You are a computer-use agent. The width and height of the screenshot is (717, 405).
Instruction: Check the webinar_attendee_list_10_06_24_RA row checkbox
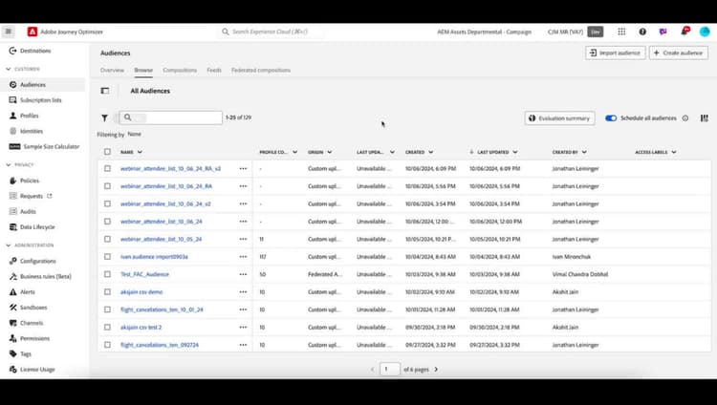(x=107, y=186)
